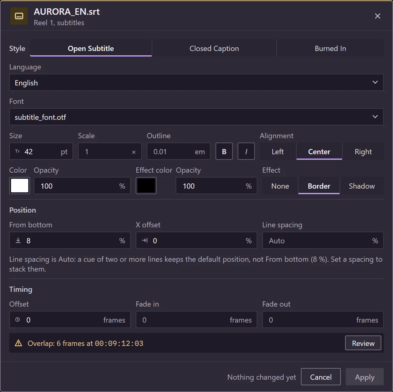Click the Fade out frames field

coord(323,319)
